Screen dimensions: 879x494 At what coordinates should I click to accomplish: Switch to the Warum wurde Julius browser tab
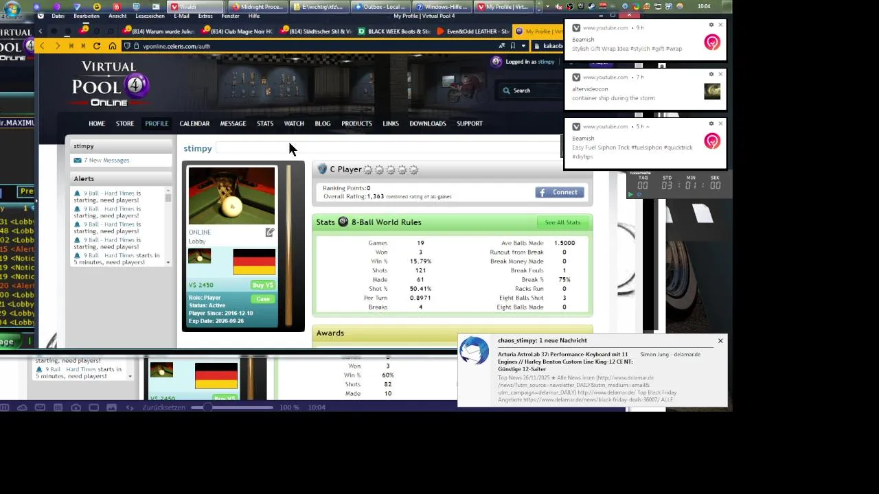click(x=159, y=31)
